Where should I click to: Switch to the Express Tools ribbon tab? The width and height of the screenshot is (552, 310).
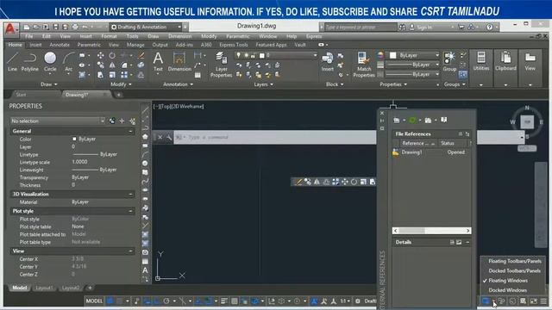(x=234, y=45)
